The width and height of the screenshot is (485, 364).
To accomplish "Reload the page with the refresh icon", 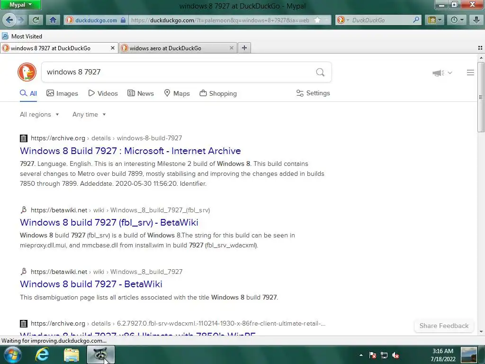I will point(36,20).
